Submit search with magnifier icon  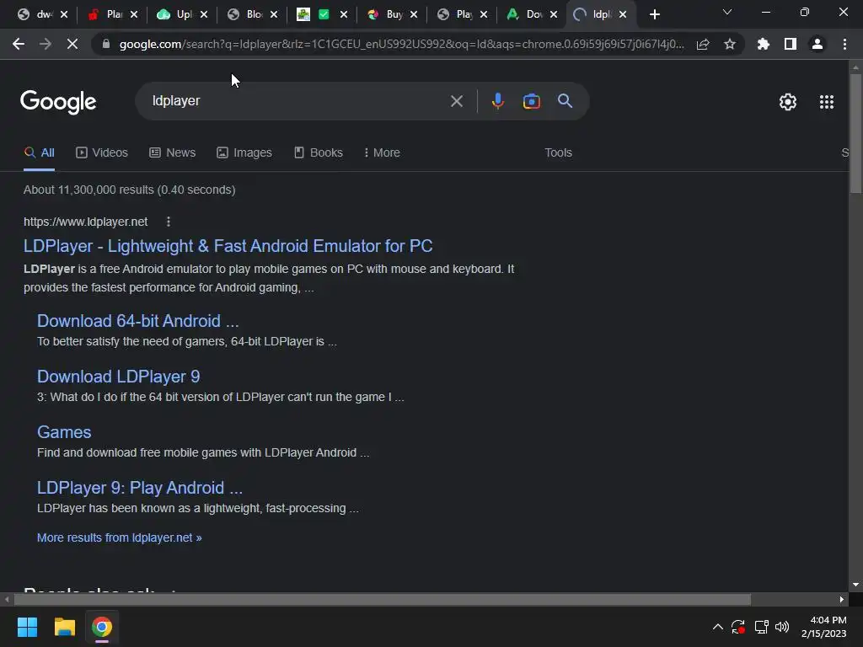tap(566, 101)
